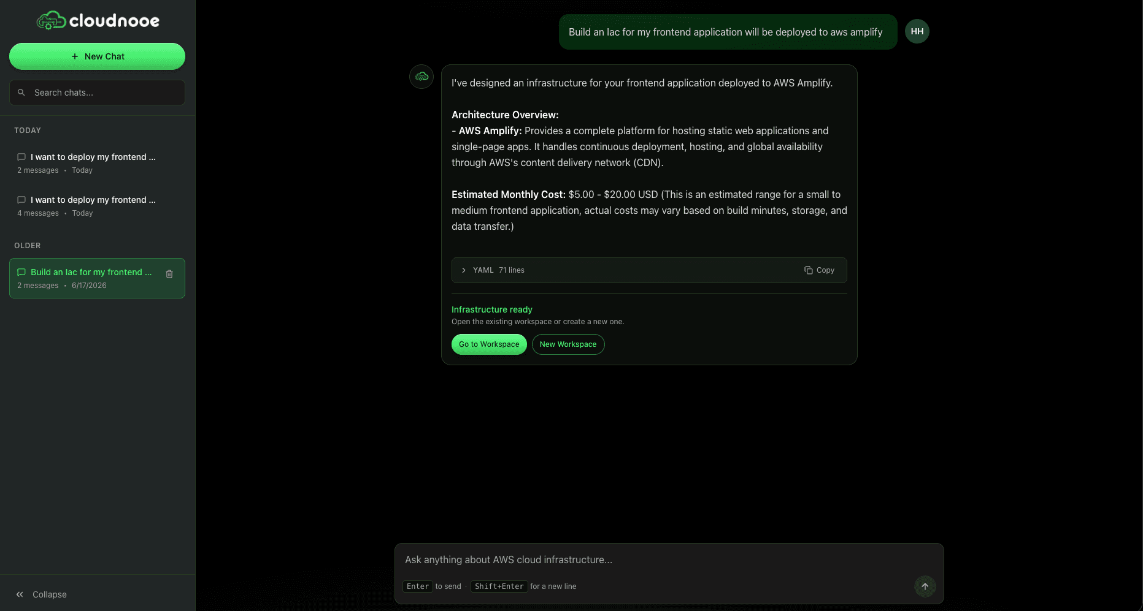
Task: Click the copy icon on YAML block
Action: (808, 270)
